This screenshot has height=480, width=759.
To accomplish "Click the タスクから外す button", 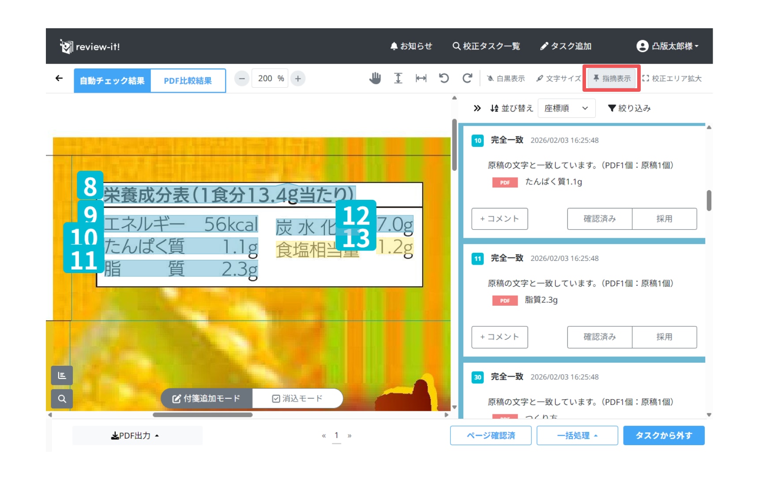I will point(663,436).
